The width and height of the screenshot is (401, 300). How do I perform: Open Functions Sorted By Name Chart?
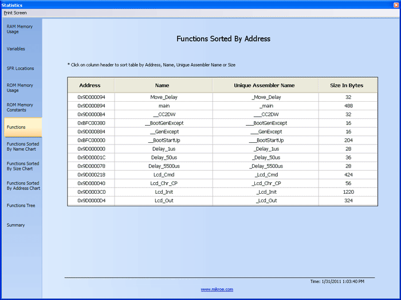pos(23,146)
